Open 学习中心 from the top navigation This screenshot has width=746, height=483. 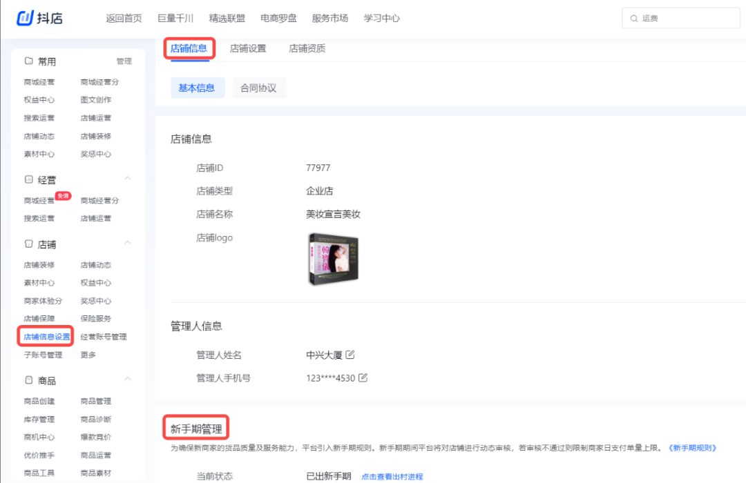click(x=381, y=19)
